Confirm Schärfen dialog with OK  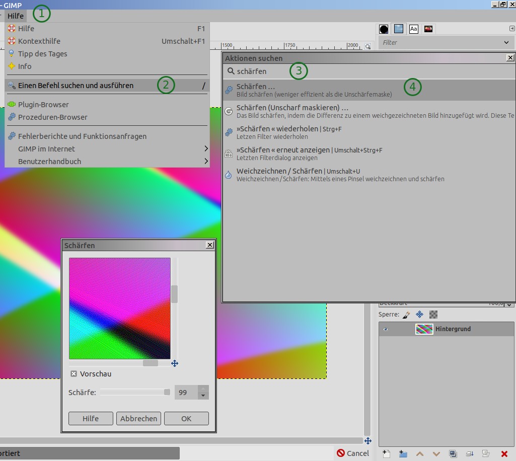coord(186,418)
